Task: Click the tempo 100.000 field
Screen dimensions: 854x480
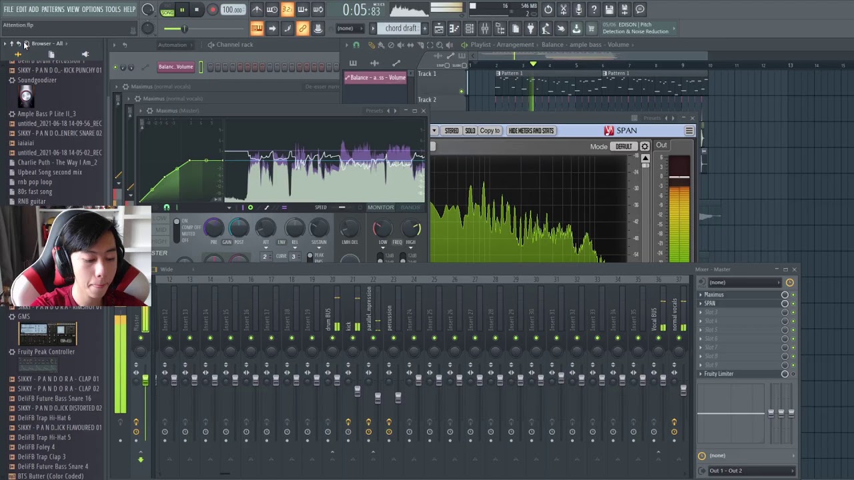Action: click(232, 10)
